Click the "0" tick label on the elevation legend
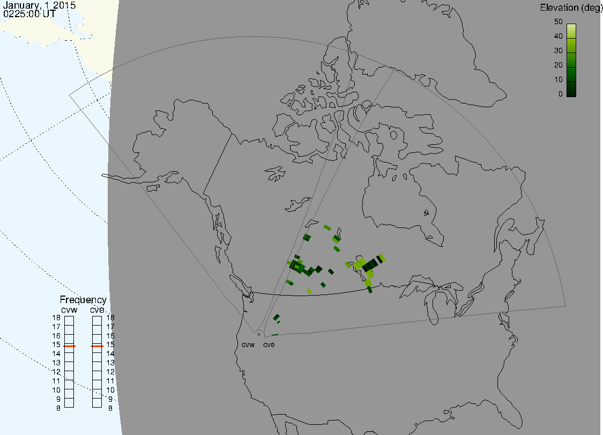603x435 pixels. tap(560, 94)
